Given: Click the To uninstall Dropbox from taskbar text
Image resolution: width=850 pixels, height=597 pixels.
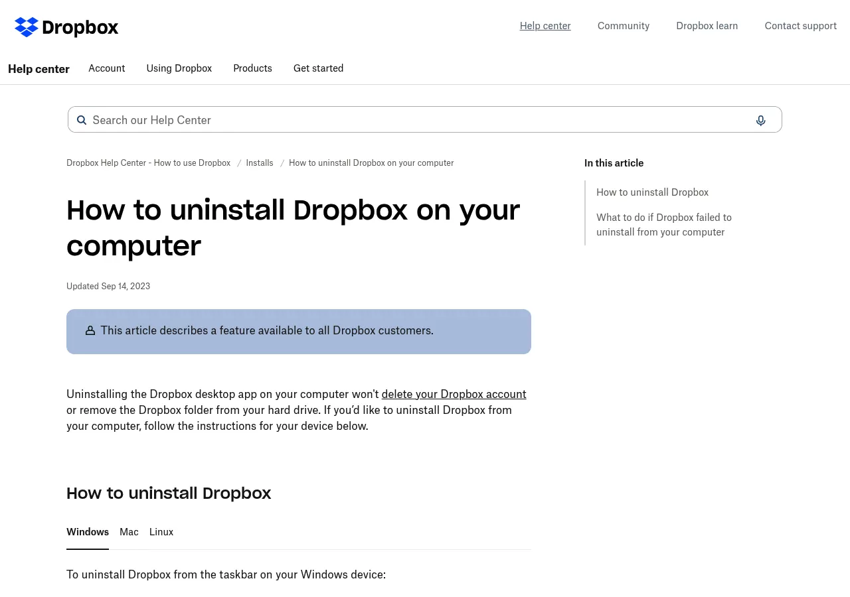Looking at the screenshot, I should [x=226, y=574].
